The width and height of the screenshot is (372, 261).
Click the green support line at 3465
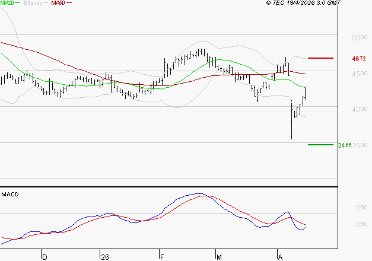(x=320, y=144)
